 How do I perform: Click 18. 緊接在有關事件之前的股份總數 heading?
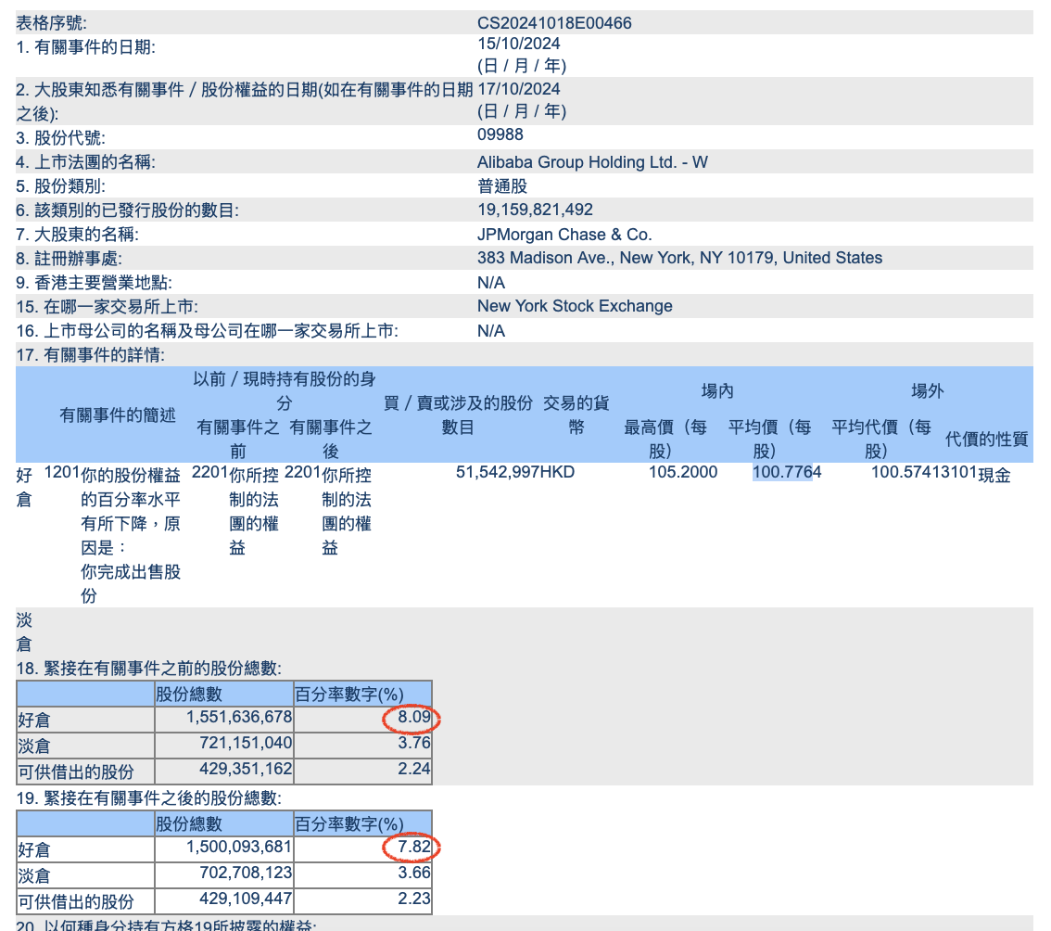pos(149,668)
